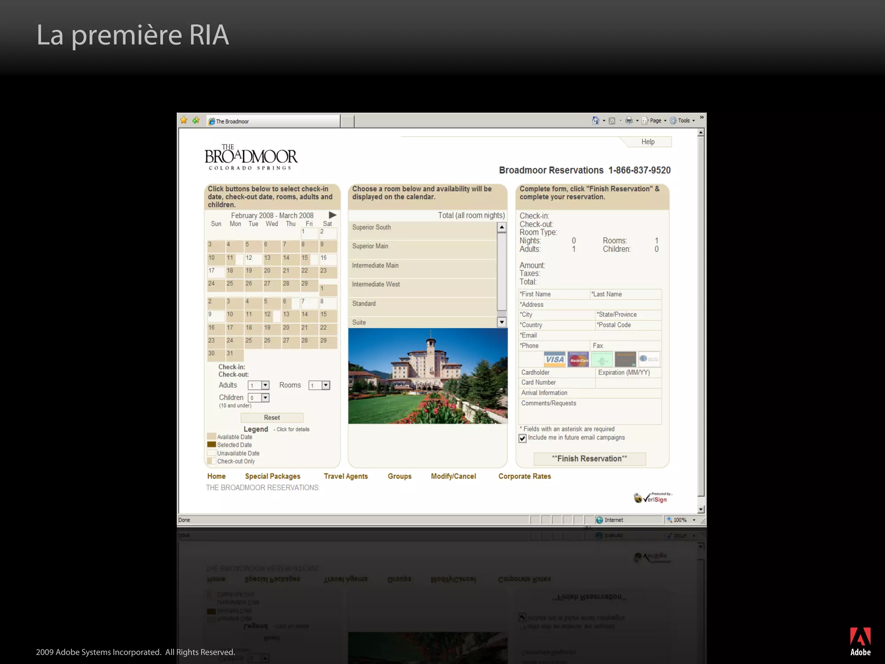Select the VISA card icon
This screenshot has height=664, width=885.
[x=554, y=359]
